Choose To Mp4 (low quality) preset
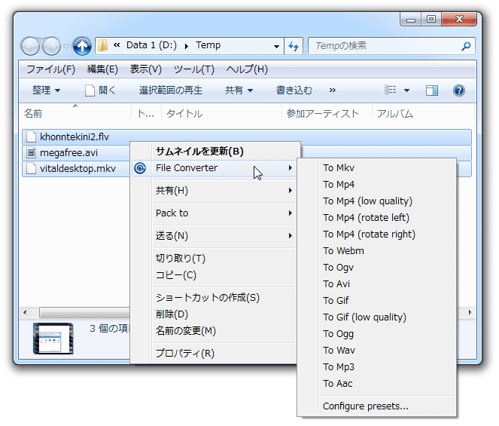The image size is (499, 426). [x=376, y=201]
